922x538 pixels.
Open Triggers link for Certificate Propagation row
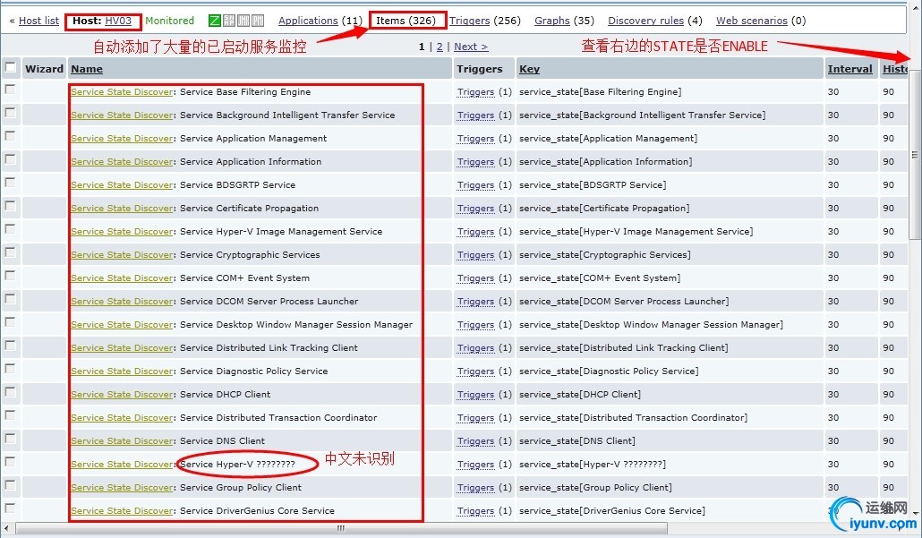tap(475, 209)
